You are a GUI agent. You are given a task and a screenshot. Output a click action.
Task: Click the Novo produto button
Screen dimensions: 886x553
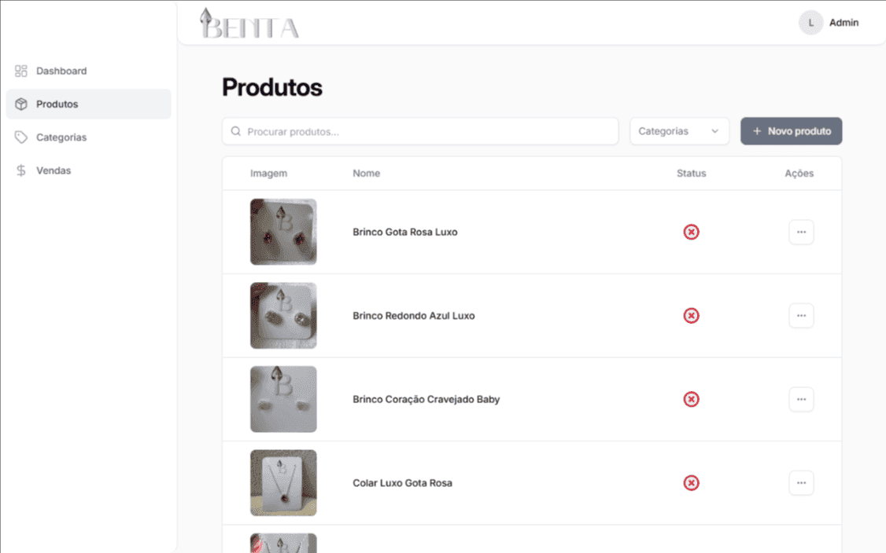[x=791, y=132]
